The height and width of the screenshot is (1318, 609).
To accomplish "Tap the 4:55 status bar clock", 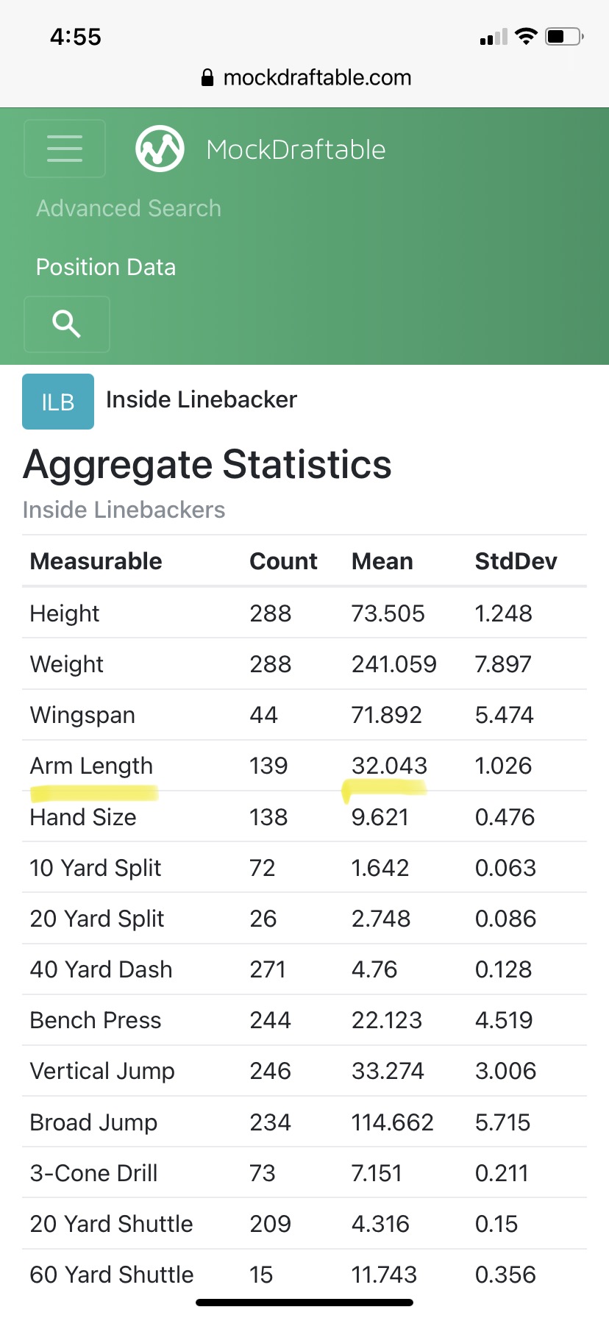I will click(76, 37).
